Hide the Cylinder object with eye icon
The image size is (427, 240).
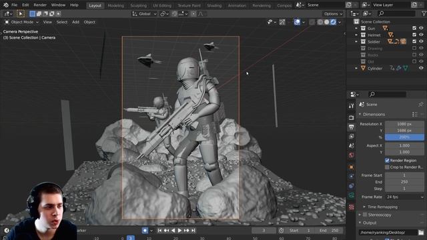421,68
